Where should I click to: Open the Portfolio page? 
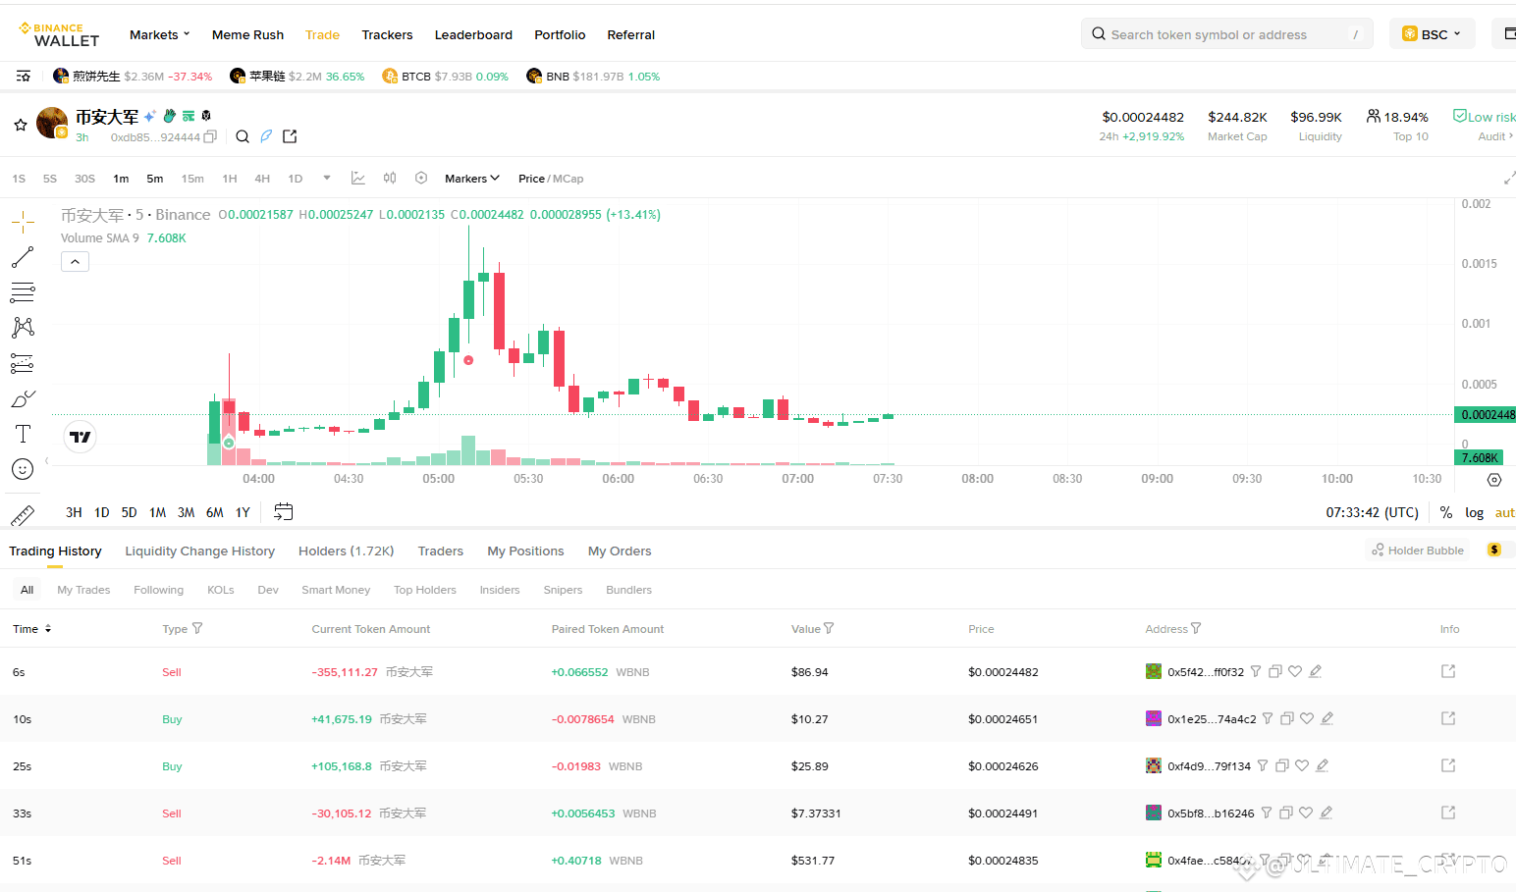(x=560, y=34)
